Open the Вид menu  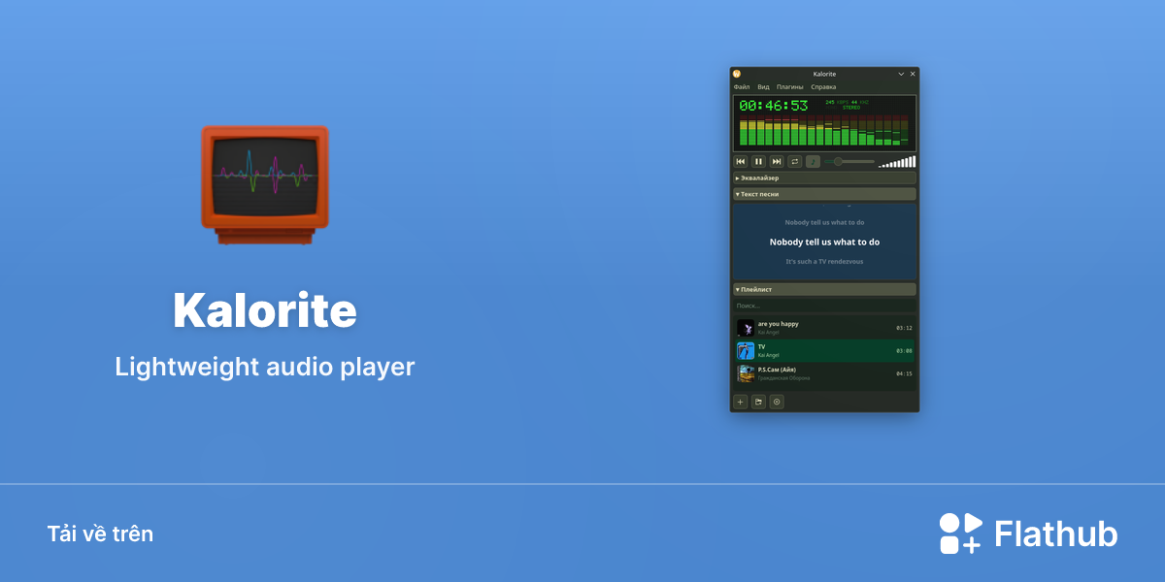763,86
